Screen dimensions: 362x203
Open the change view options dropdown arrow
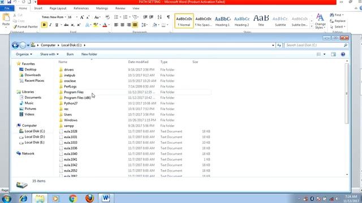(x=324, y=54)
